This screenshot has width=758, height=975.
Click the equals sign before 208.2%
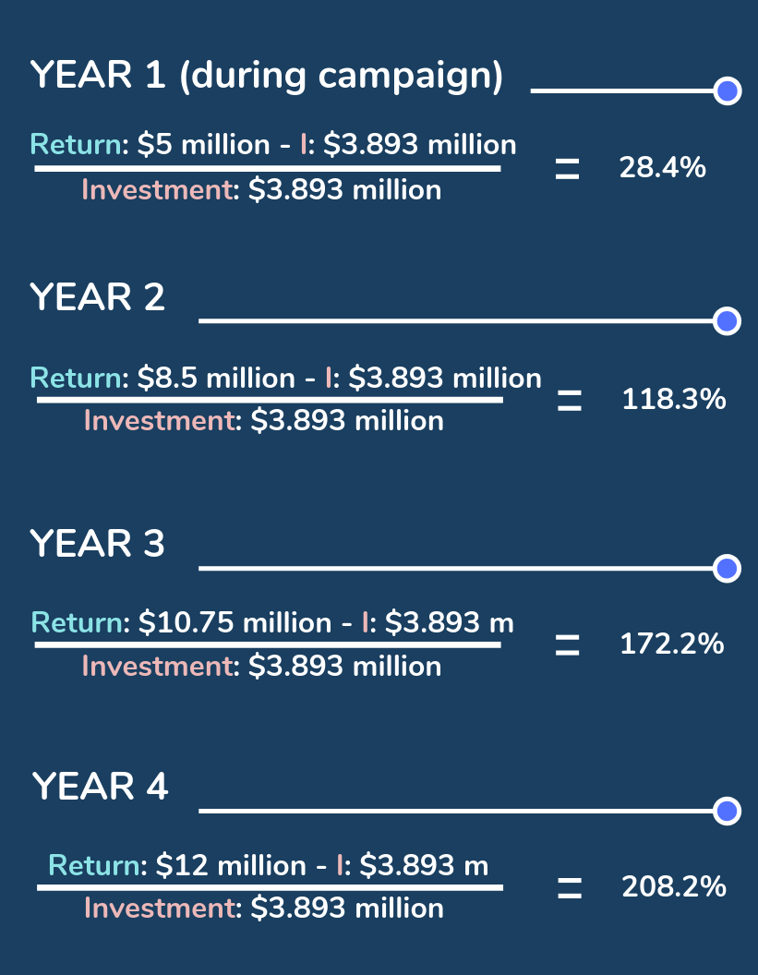point(570,888)
